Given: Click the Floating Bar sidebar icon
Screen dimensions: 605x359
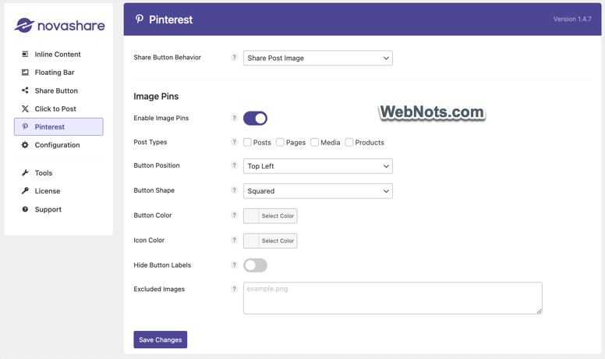Looking at the screenshot, I should pyautogui.click(x=25, y=73).
